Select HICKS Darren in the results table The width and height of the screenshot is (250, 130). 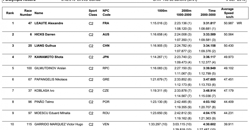(45, 34)
